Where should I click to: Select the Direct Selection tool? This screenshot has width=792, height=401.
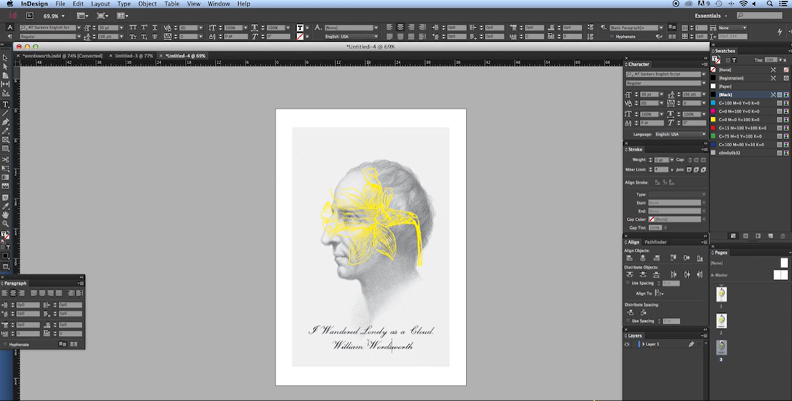pos(6,66)
